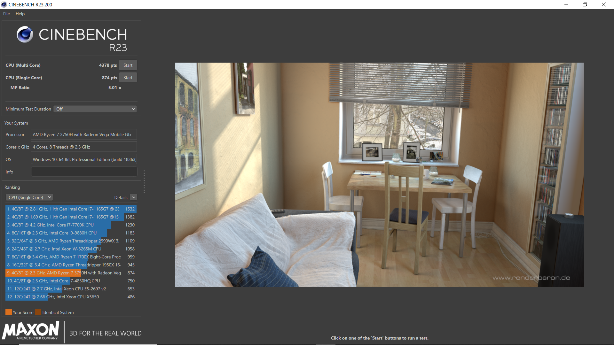Click the Identical System legend swatch
Screen dimensions: 614x345
click(x=38, y=312)
